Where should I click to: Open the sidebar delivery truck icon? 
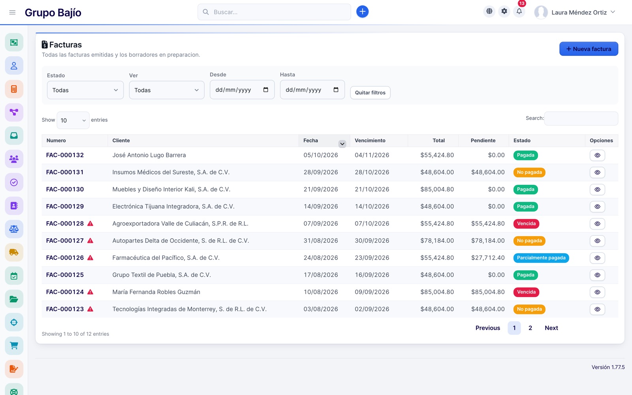click(x=14, y=252)
